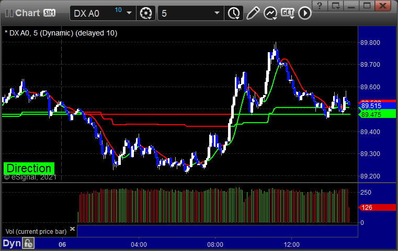The image size is (398, 251).
Task: Click the 250 volume axis label
Action: (x=366, y=193)
